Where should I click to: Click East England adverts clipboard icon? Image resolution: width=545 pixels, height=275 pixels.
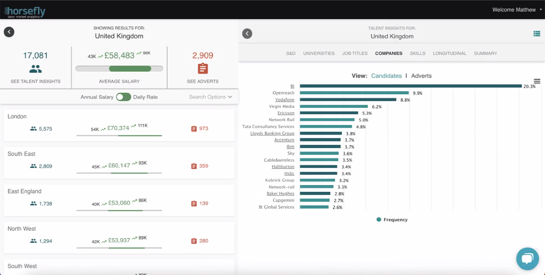194,203
